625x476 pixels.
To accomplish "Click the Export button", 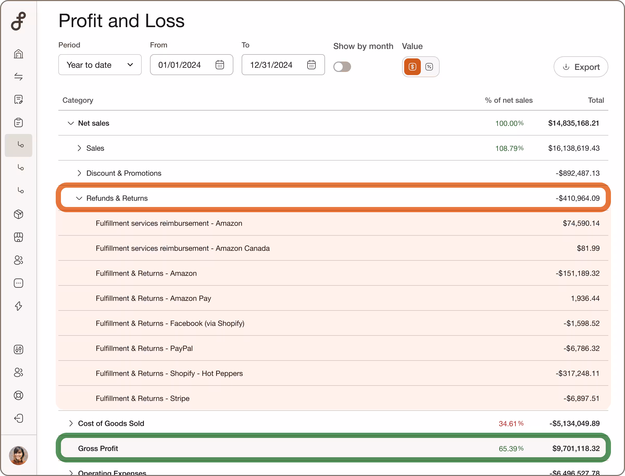I will (x=581, y=67).
